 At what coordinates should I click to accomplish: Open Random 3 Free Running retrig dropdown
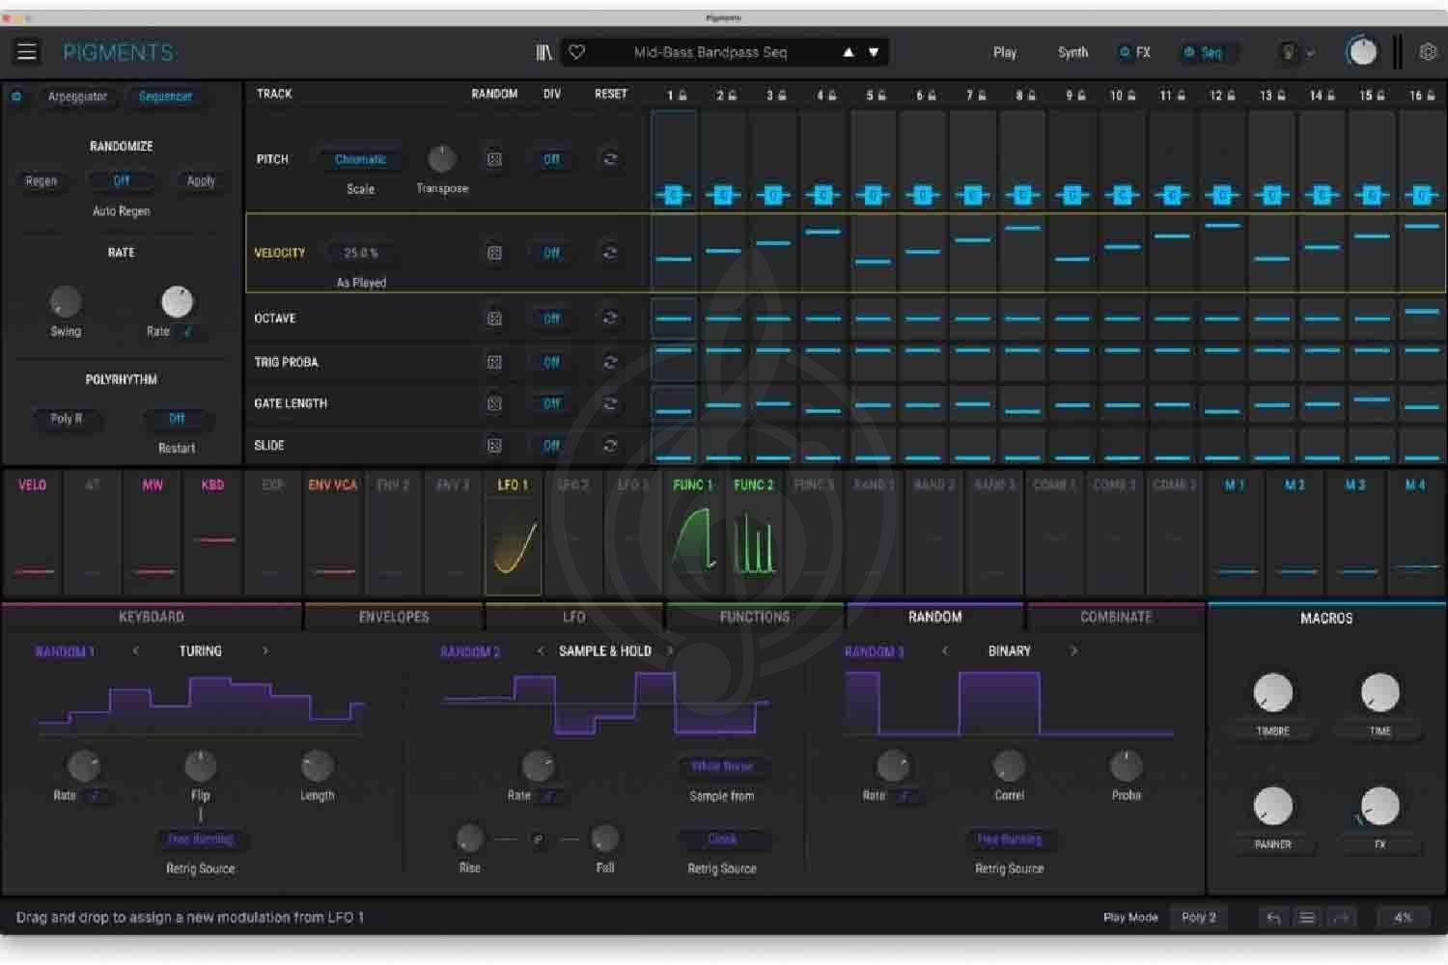pos(1010,839)
